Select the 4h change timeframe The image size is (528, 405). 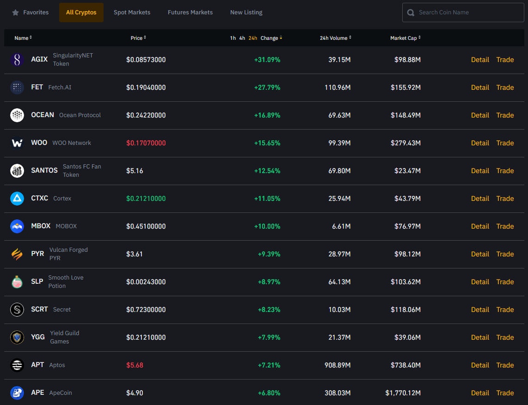coord(242,38)
